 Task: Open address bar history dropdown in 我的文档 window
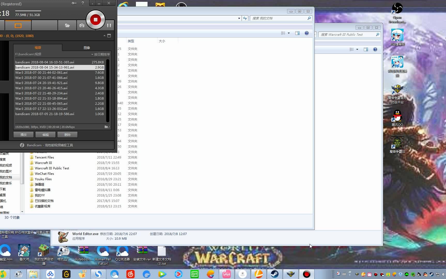click(x=239, y=18)
